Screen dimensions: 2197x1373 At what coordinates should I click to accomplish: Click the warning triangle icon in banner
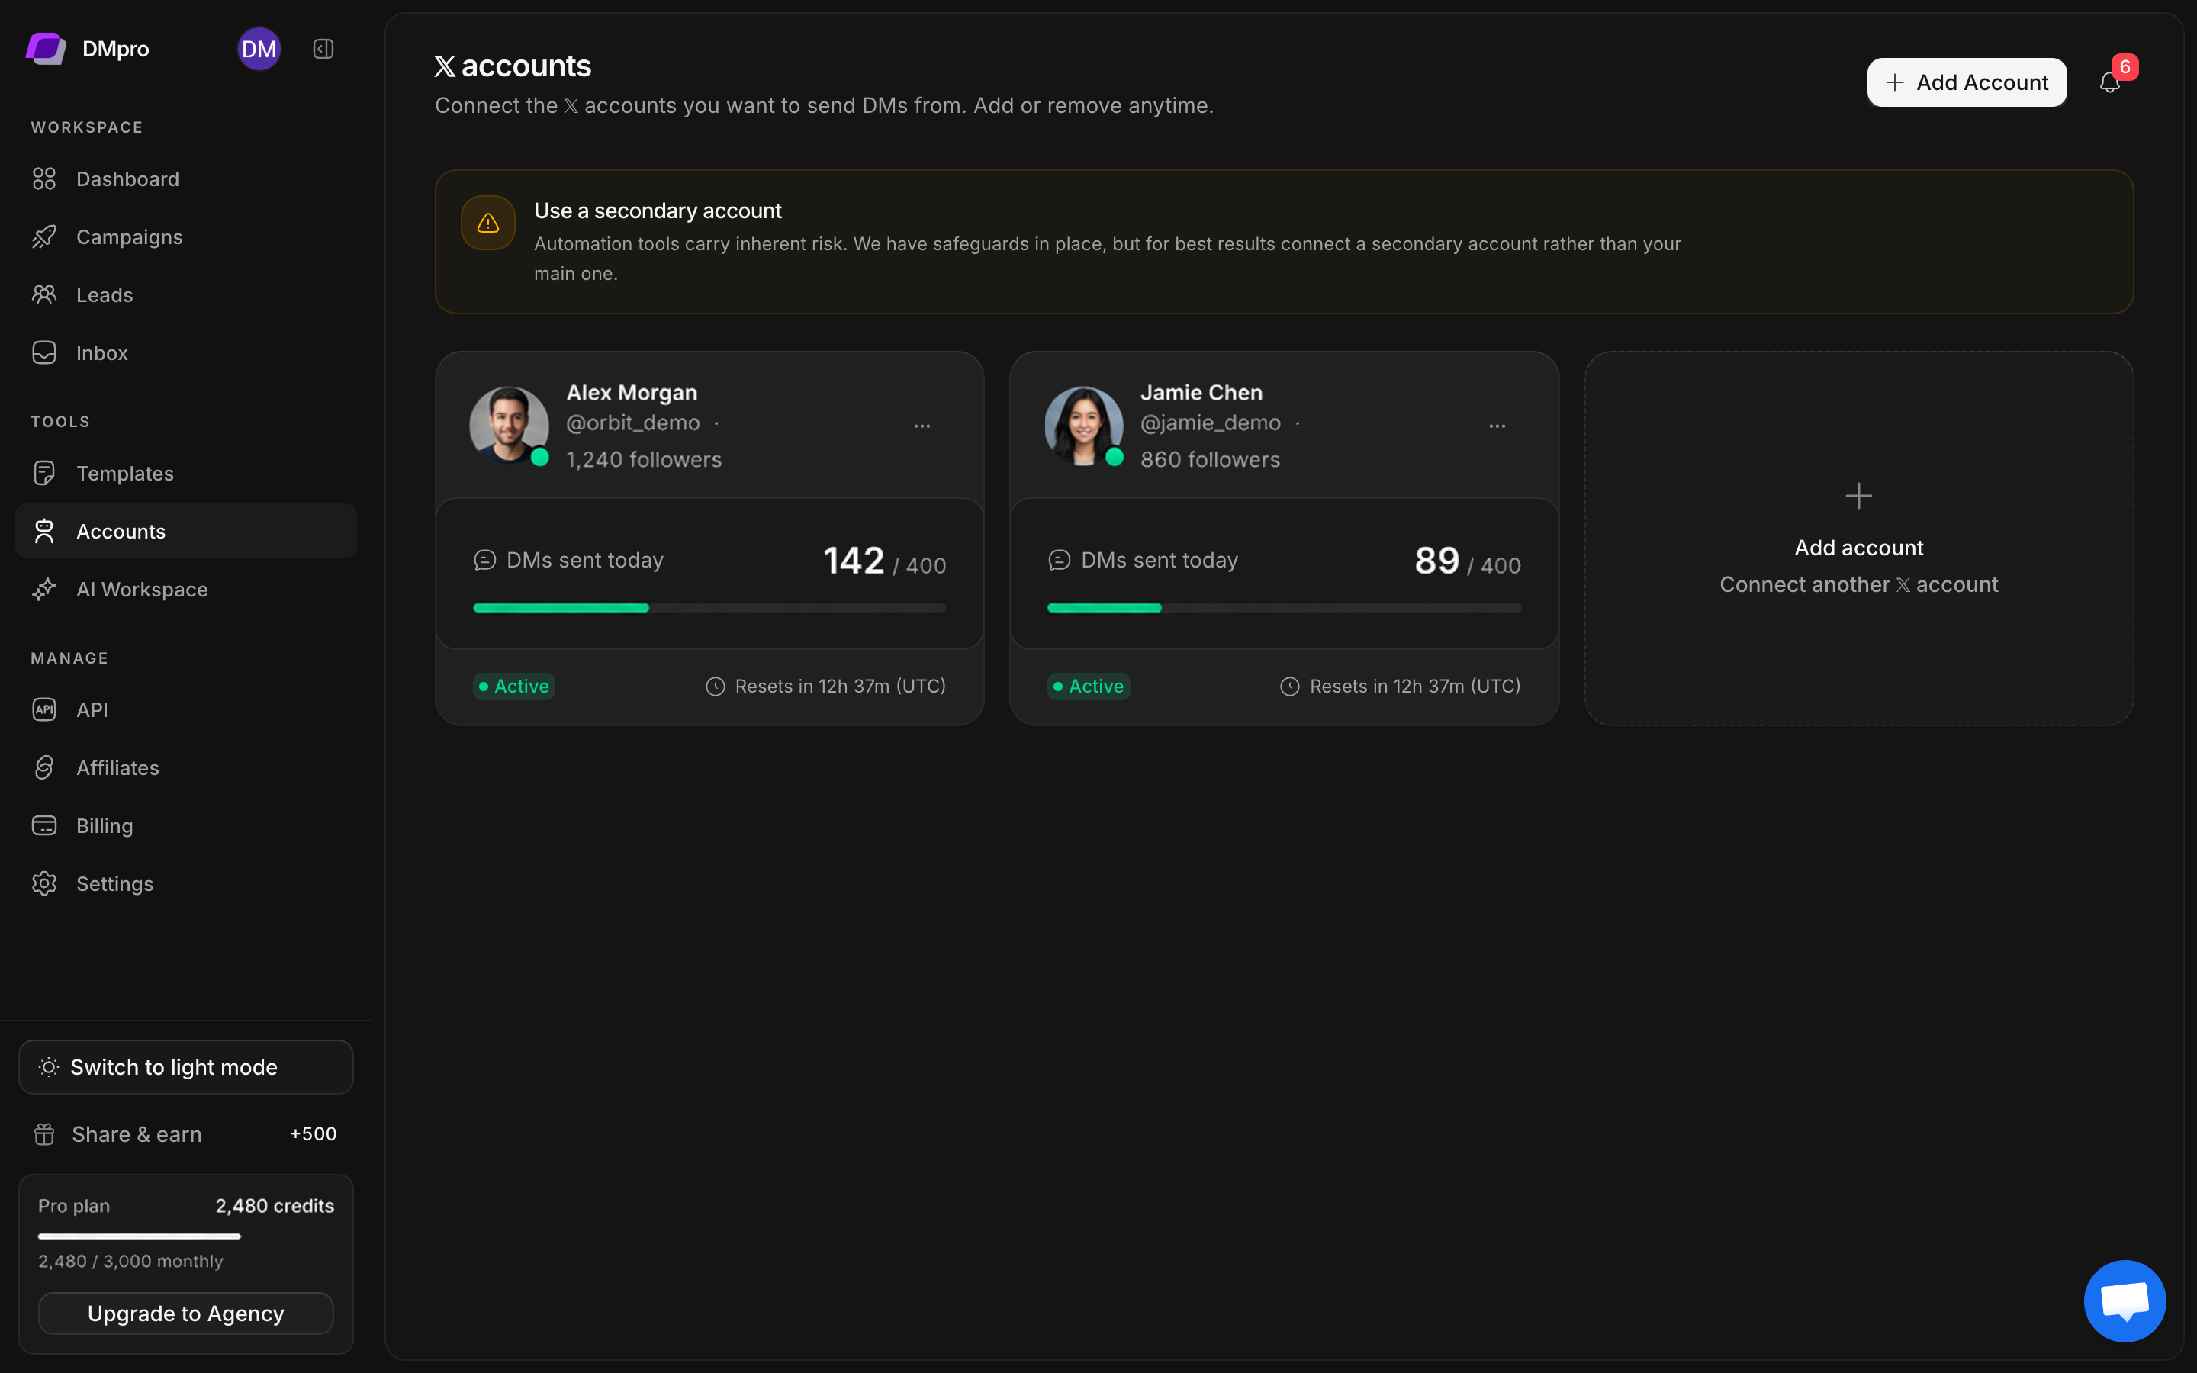488,223
